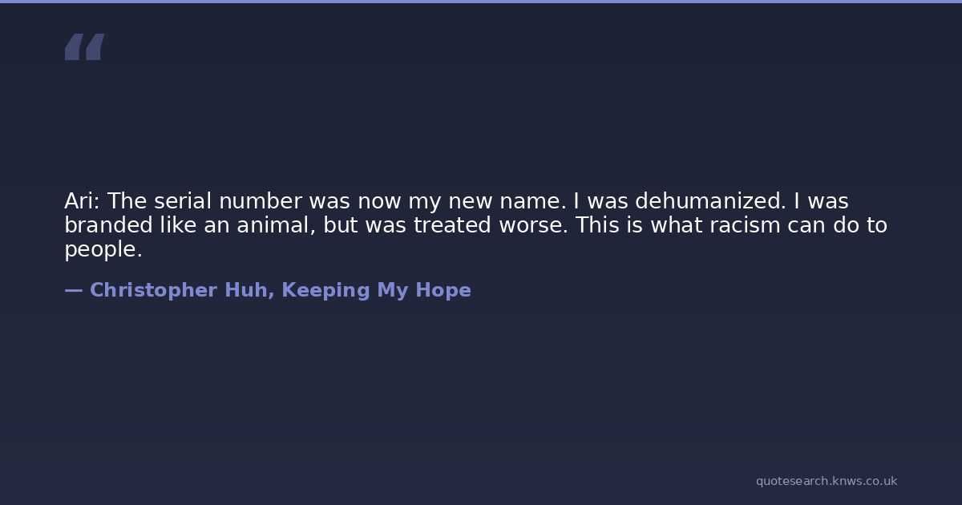Image resolution: width=962 pixels, height=505 pixels.
Task: Click the quotesearch.knws.co.uk watermark link
Action: [826, 481]
